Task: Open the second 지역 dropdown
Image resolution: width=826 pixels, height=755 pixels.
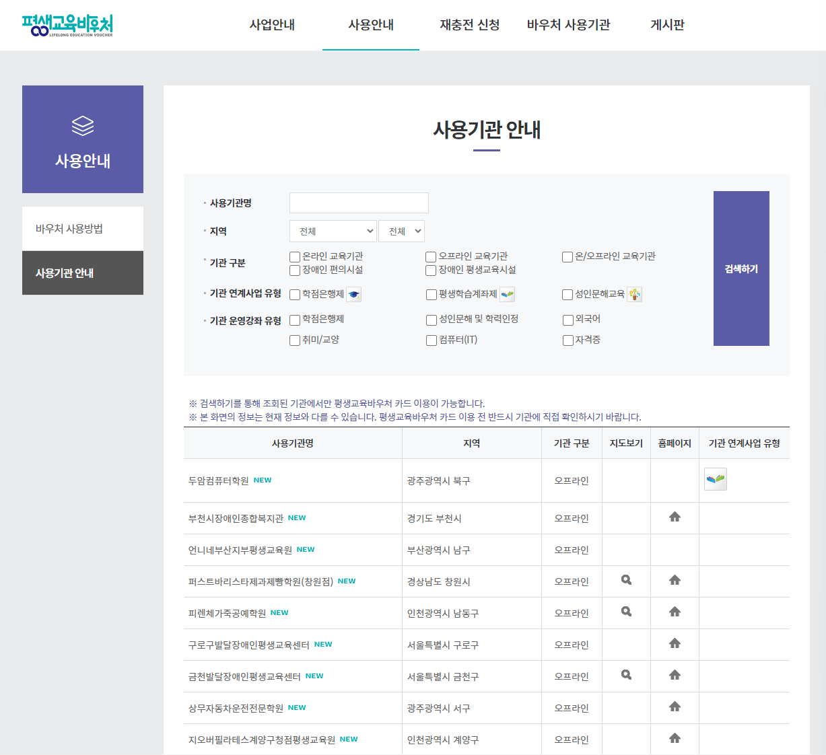Action: pos(401,231)
